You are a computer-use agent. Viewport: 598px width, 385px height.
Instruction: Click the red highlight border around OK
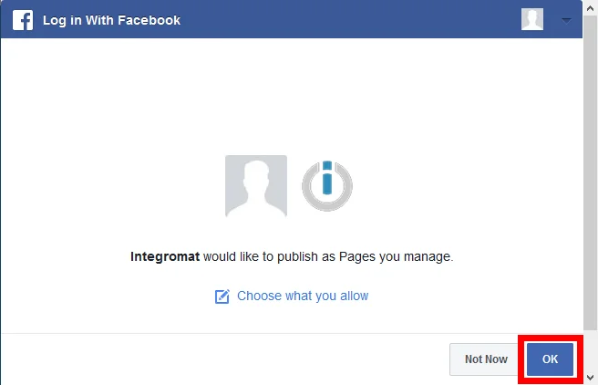point(550,338)
